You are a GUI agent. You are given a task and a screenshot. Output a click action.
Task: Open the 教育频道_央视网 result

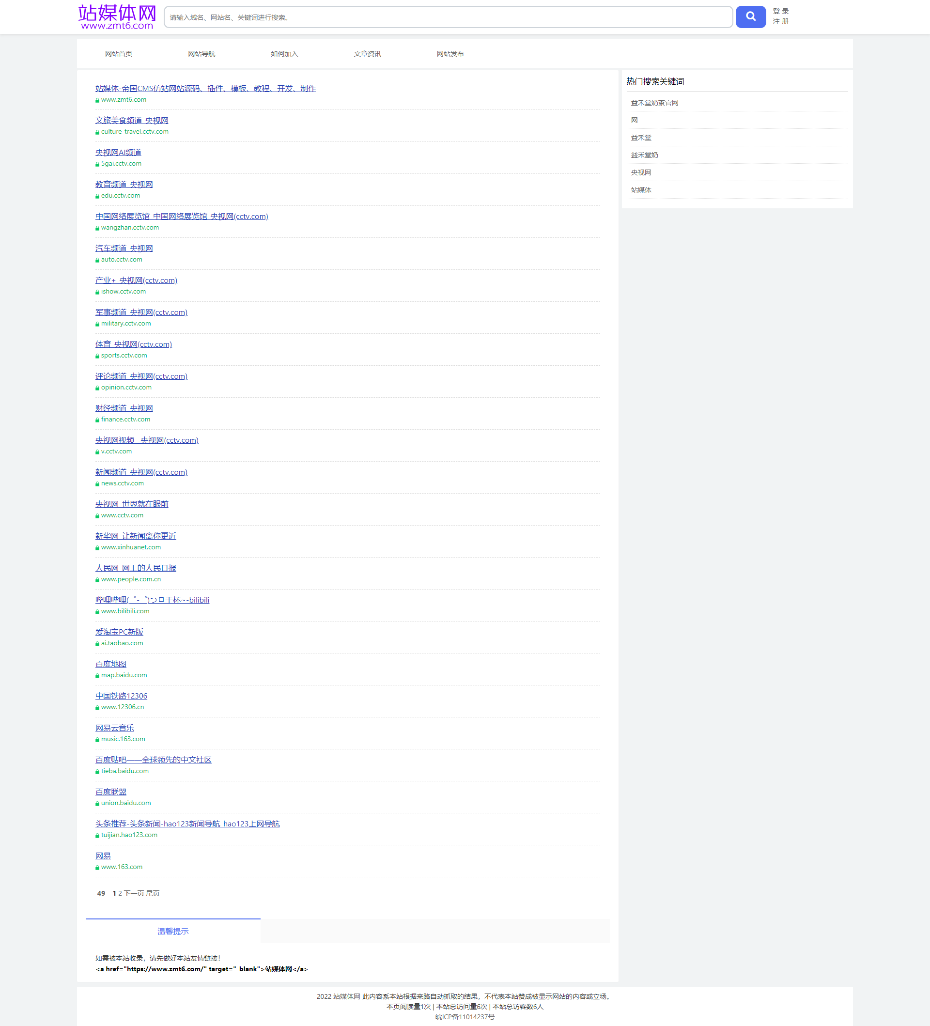[124, 185]
